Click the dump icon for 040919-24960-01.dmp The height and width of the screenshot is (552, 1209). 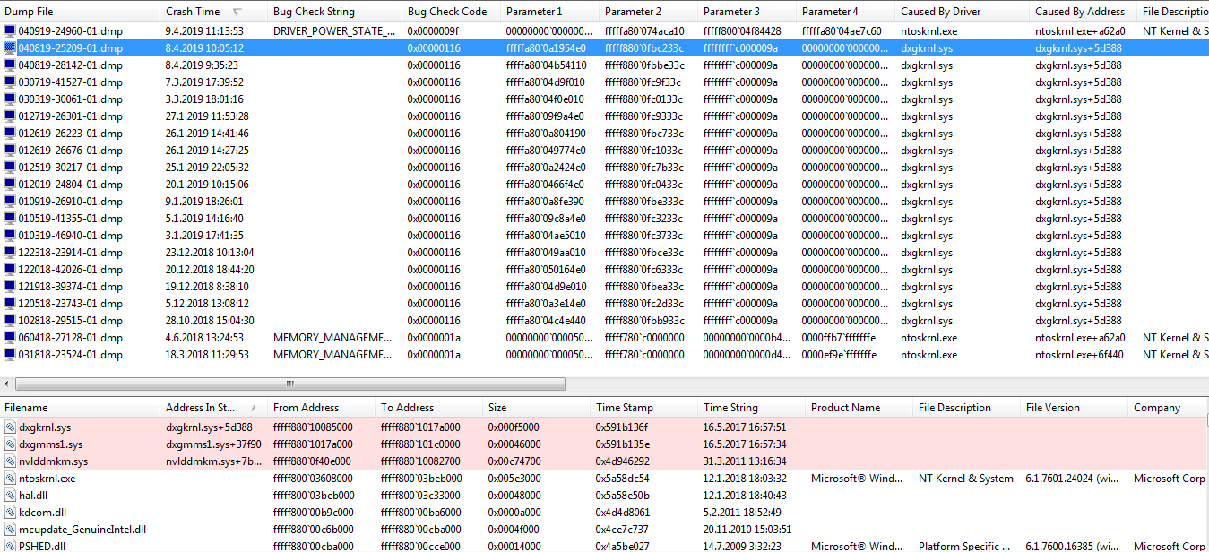(x=10, y=31)
